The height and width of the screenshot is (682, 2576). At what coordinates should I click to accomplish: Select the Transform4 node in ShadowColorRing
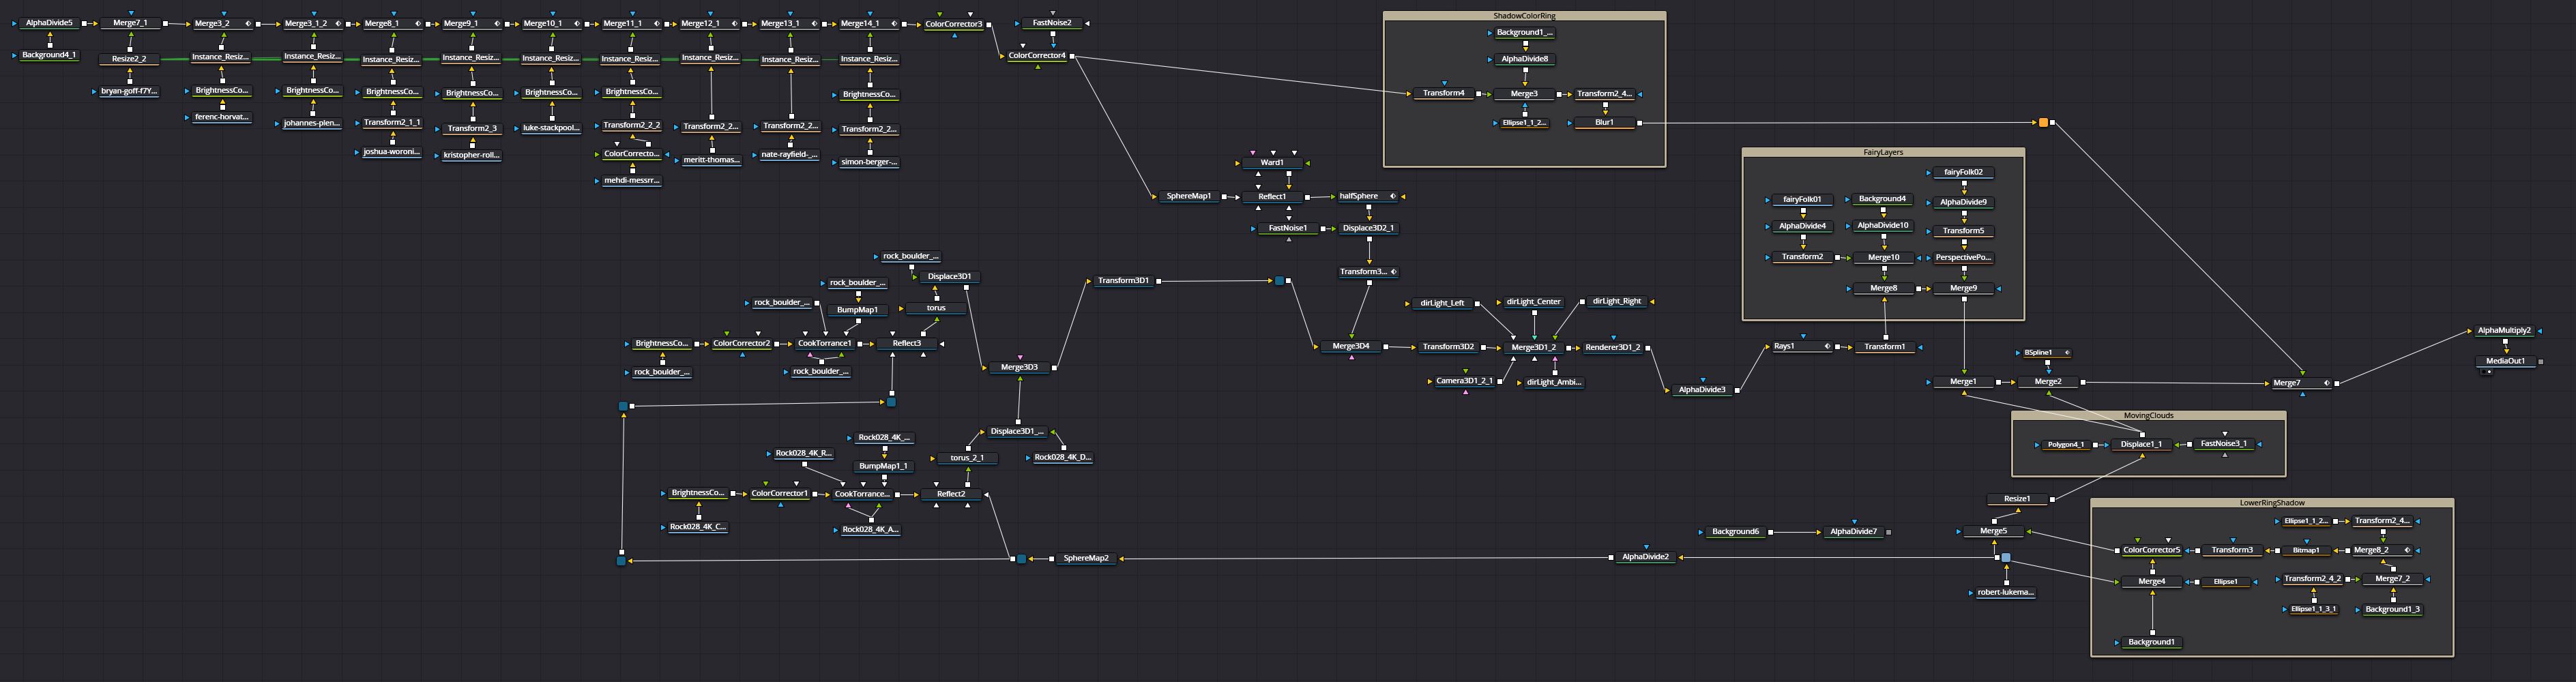pos(1444,93)
